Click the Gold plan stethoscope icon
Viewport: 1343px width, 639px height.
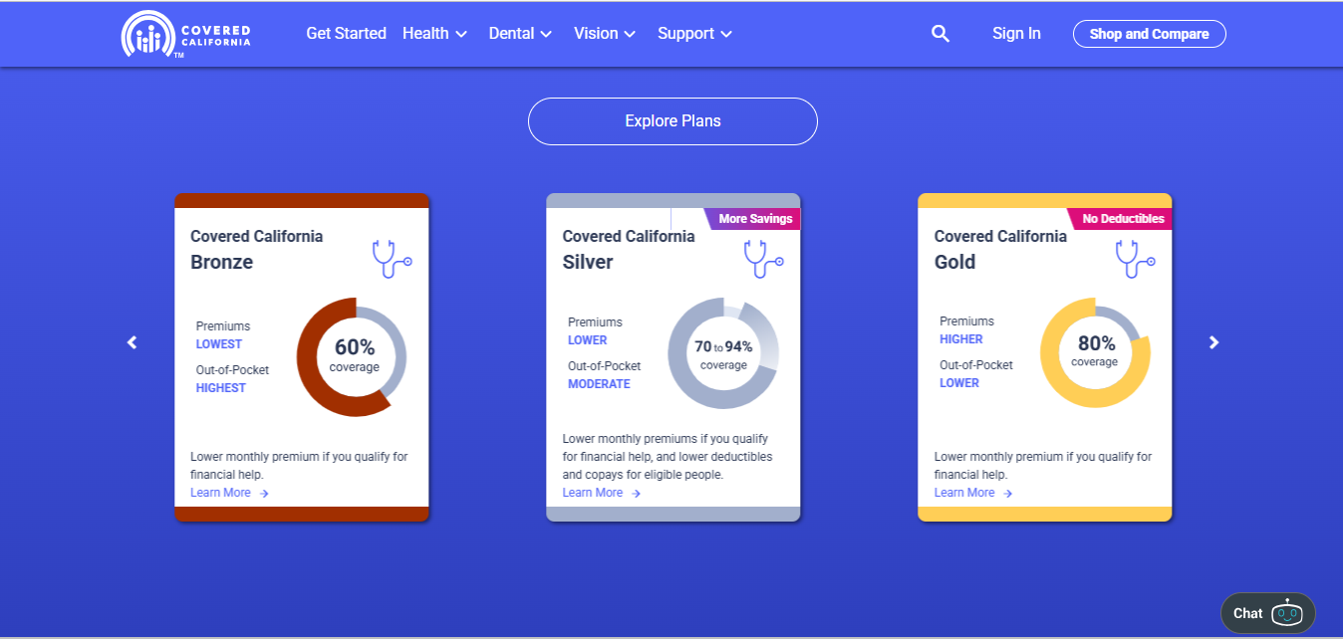[1135, 259]
